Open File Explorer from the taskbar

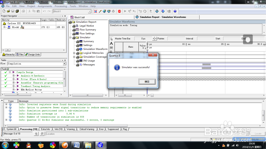point(88,145)
